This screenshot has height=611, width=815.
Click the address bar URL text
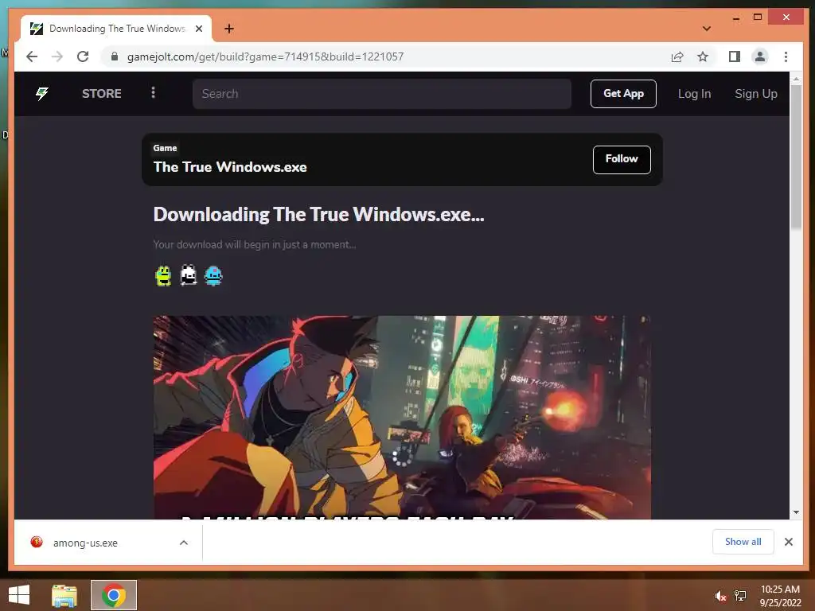pyautogui.click(x=265, y=56)
